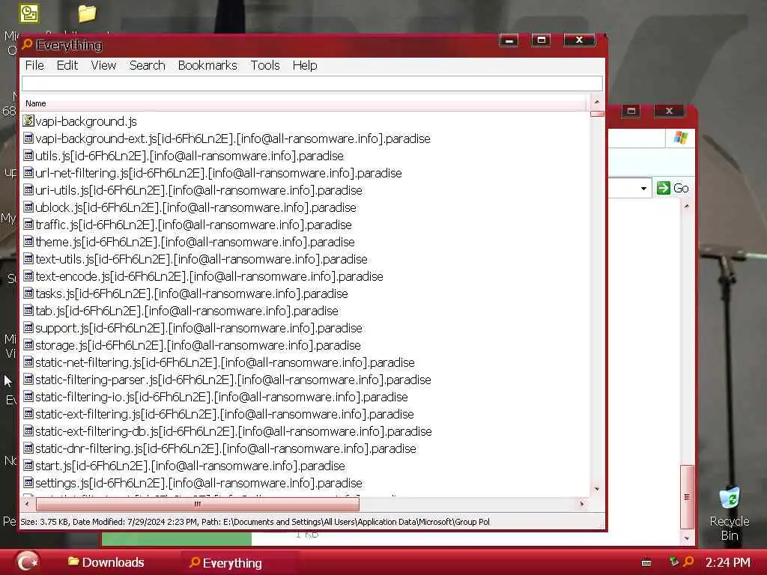Select the static-net-filtering.js encrypted file name
The width and height of the screenshot is (767, 575).
click(225, 363)
